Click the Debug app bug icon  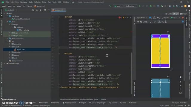[151, 6]
